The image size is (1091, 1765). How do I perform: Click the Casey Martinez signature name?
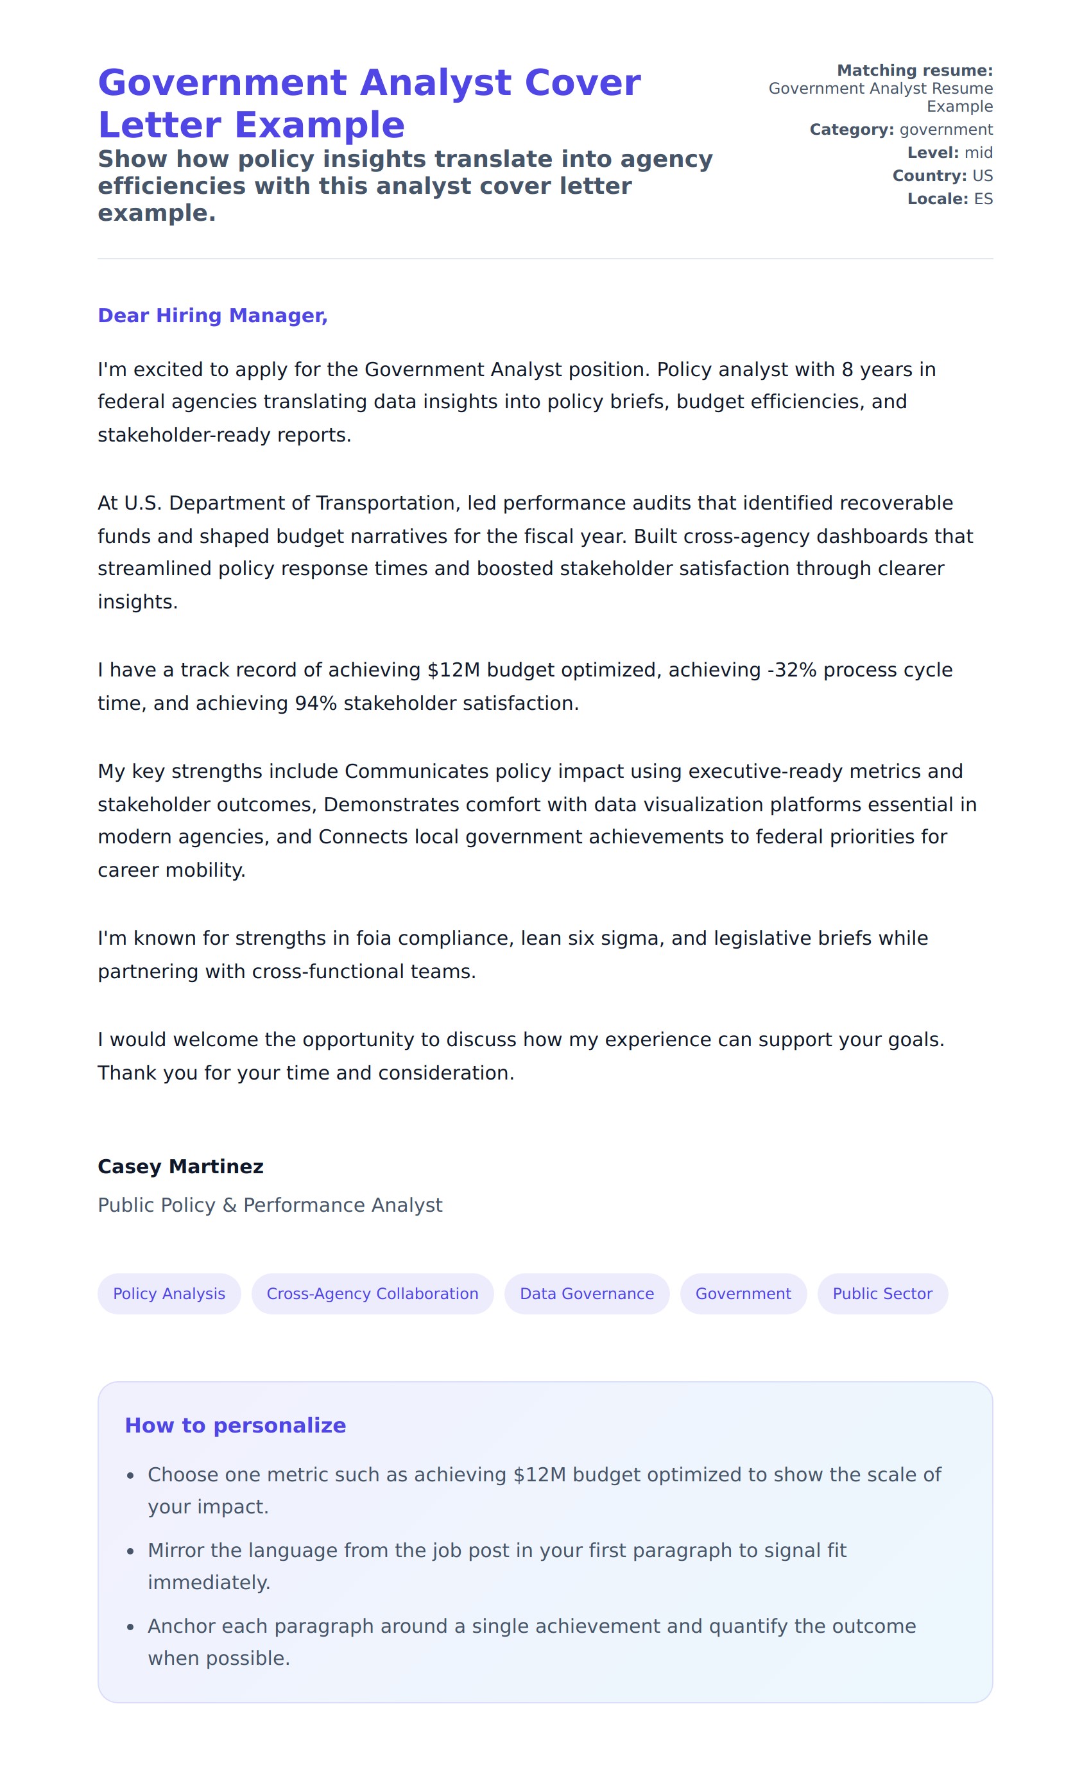click(180, 1166)
